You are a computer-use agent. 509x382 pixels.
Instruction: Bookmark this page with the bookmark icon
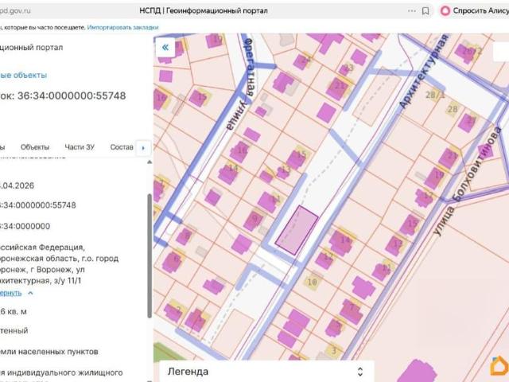[425, 11]
